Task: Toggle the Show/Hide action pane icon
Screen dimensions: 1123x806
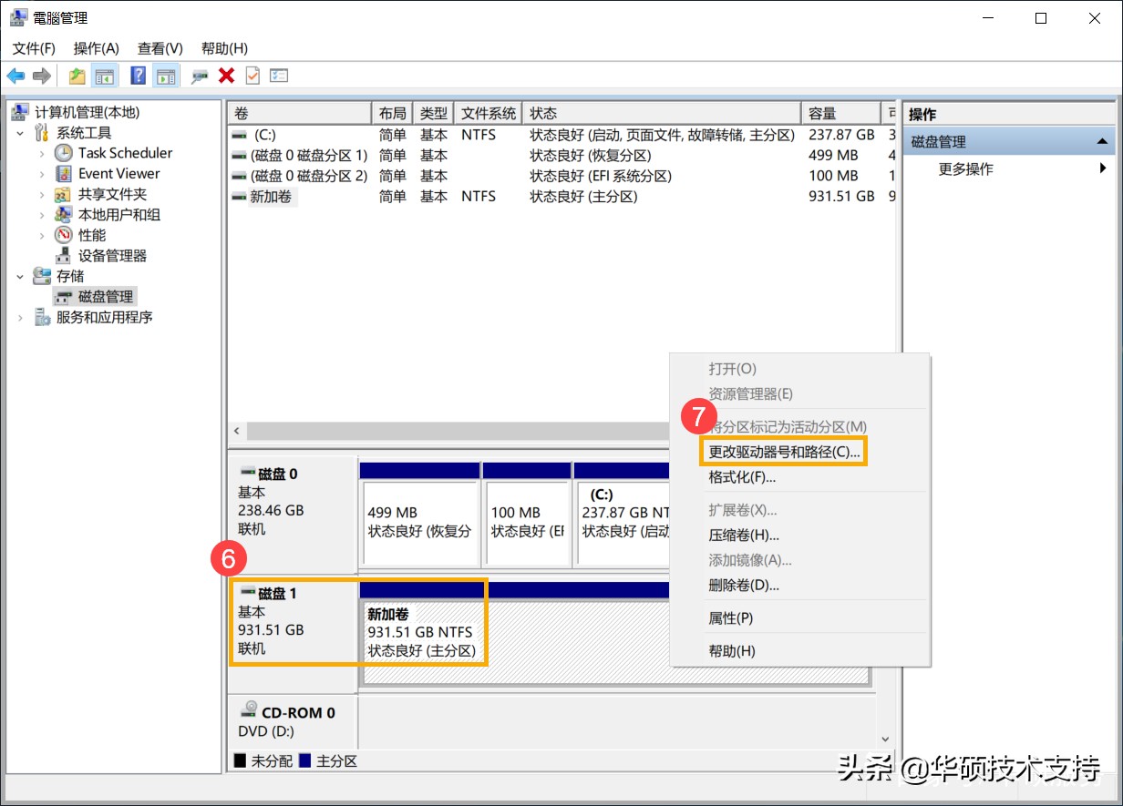Action: (x=166, y=76)
